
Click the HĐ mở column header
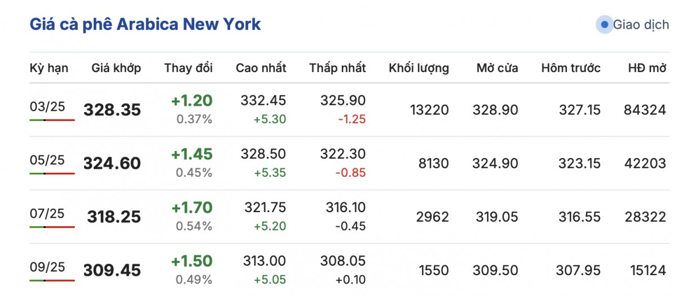[647, 68]
